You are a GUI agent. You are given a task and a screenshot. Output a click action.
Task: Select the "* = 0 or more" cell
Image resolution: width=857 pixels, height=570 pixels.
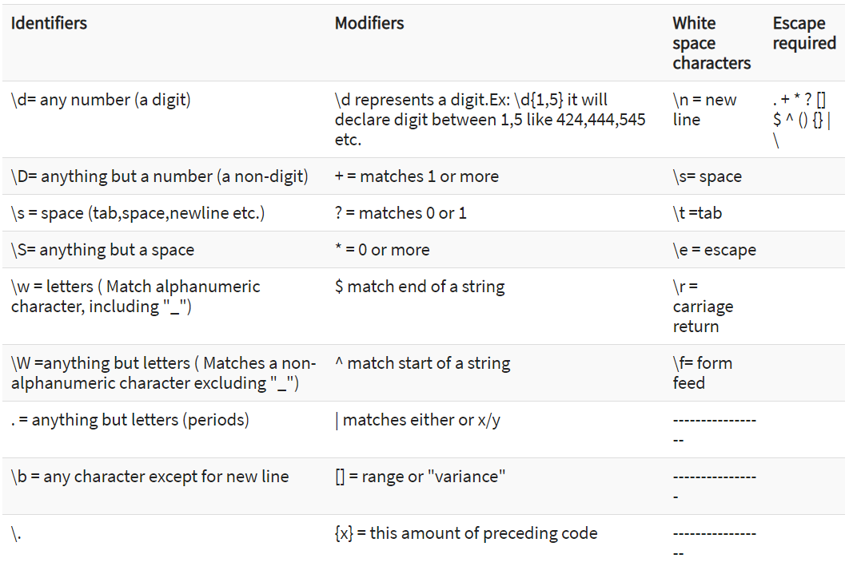pos(382,250)
